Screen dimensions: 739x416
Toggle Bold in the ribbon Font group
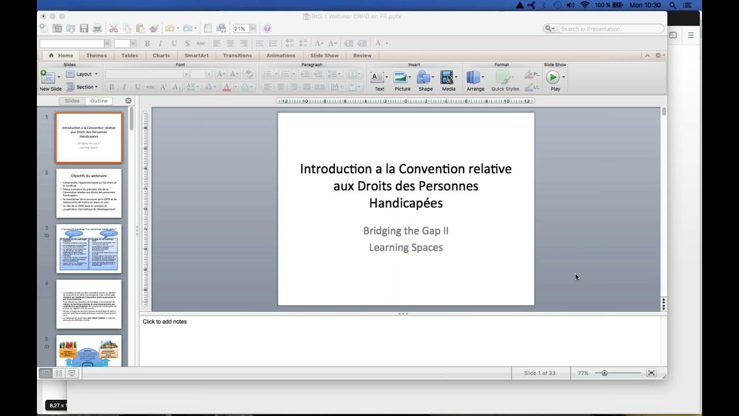coord(111,87)
